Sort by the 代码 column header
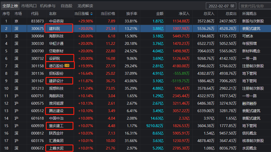The image size is (271, 152). click(35, 14)
